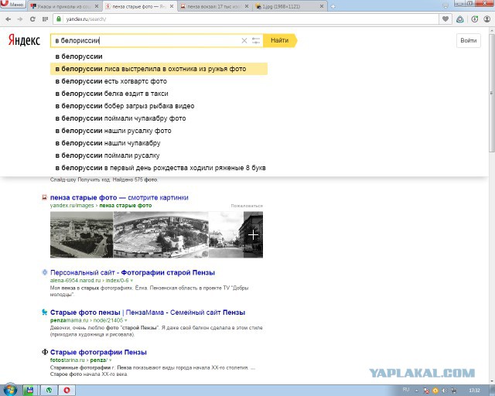Open the uTorrent taskbar icon
This screenshot has height=396, width=495.
49,391
